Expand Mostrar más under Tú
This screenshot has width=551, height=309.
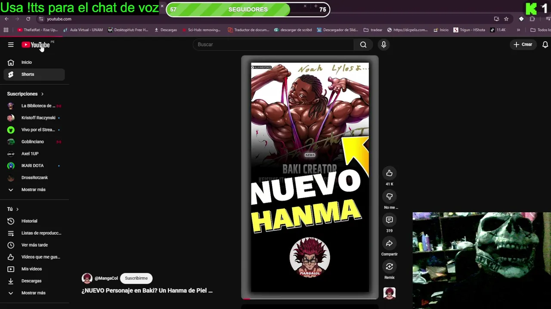point(34,293)
